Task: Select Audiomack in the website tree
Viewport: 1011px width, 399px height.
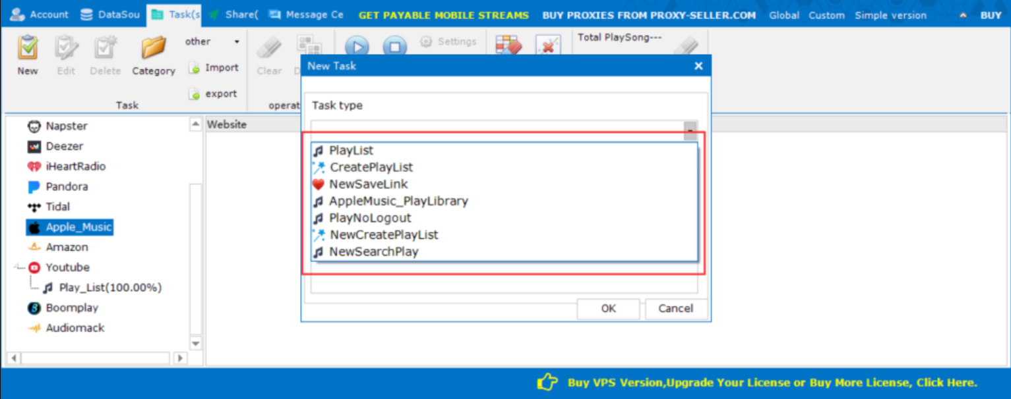Action: coord(66,328)
